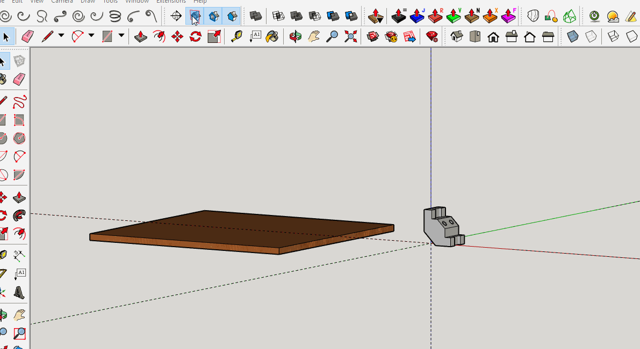Select the brown wooden board in viewport

pos(241,231)
